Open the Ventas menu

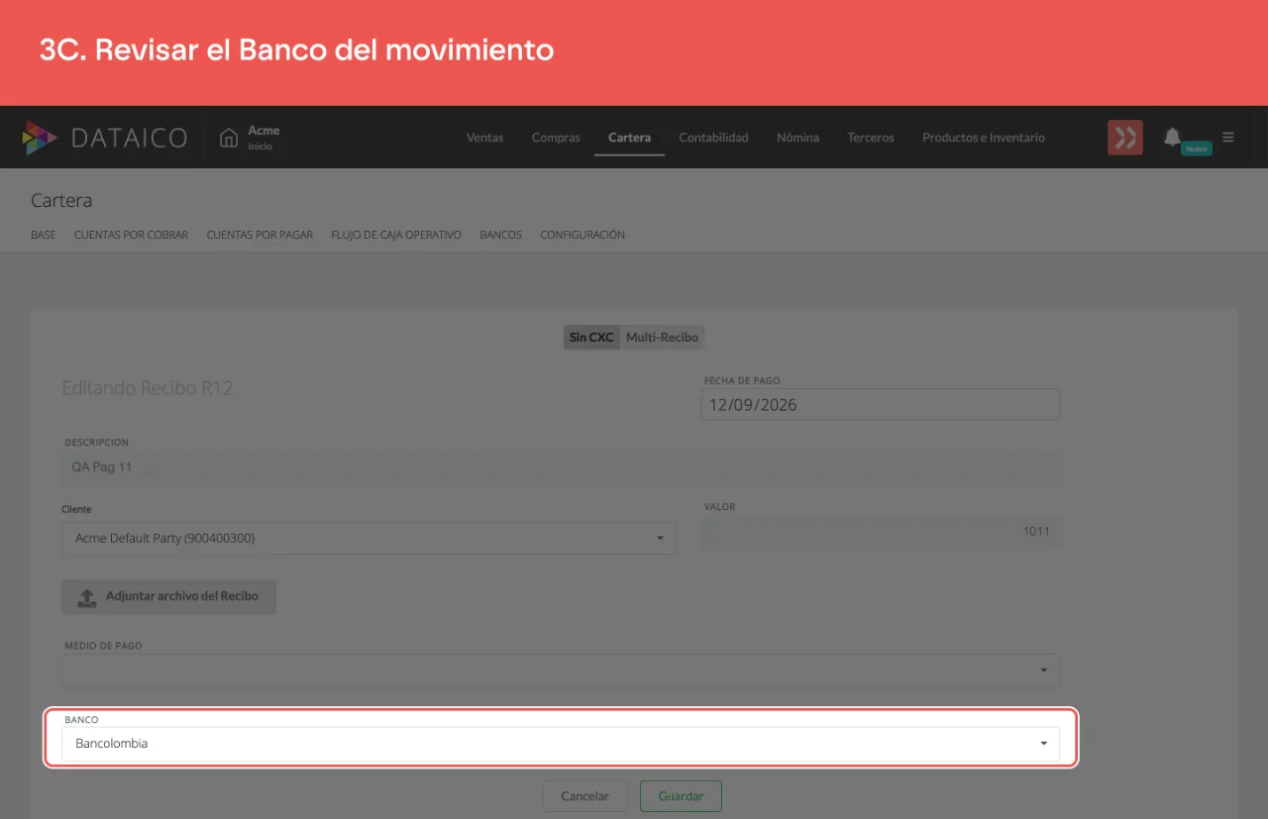(484, 138)
